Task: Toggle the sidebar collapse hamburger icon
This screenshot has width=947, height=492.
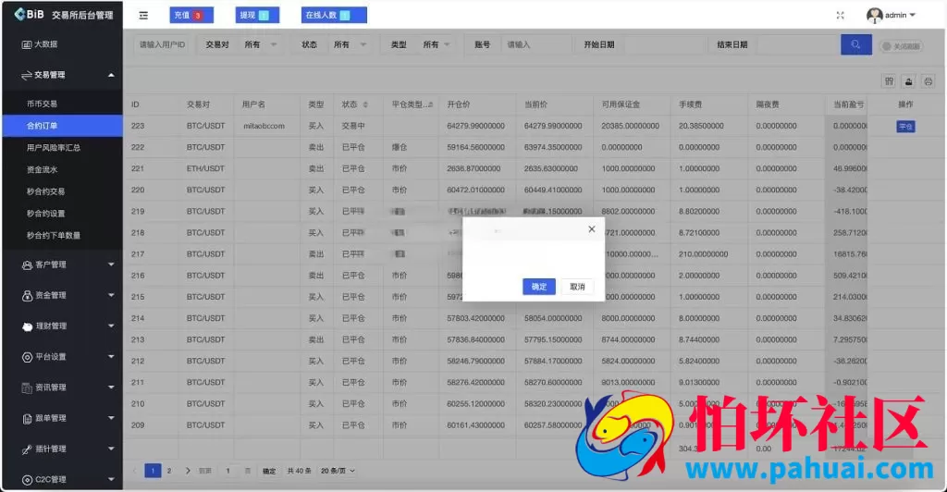Action: pos(143,15)
